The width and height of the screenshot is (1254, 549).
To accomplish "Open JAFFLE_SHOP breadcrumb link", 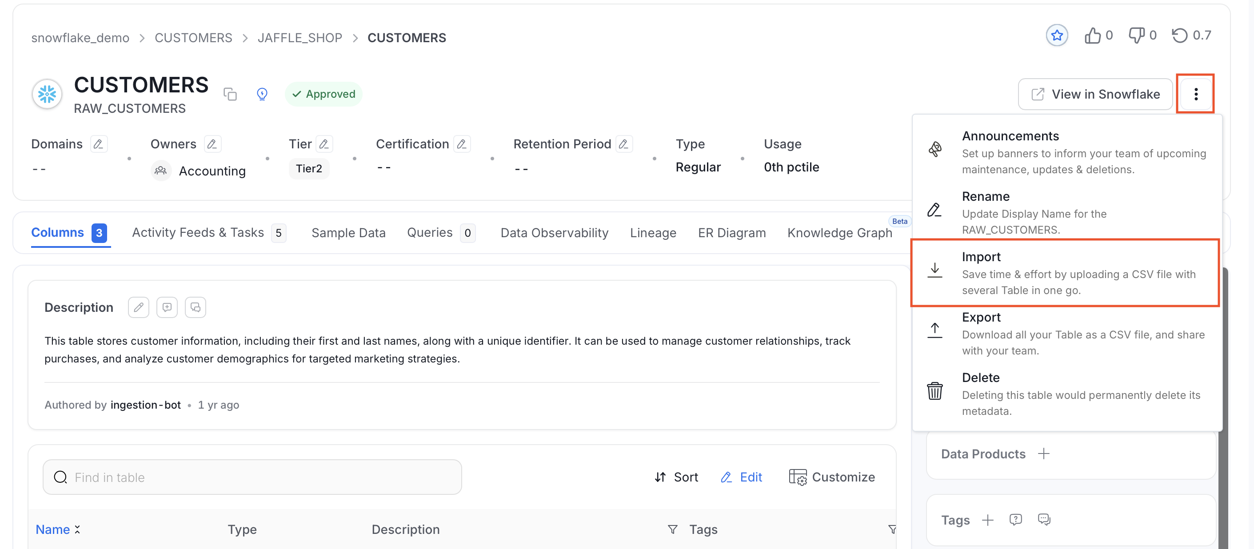I will click(300, 37).
